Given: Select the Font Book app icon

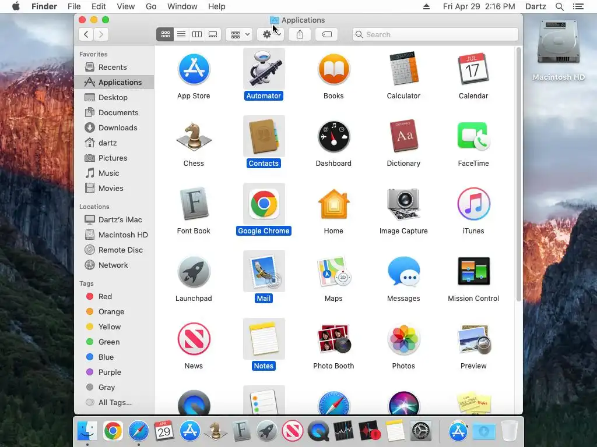Looking at the screenshot, I should (194, 204).
